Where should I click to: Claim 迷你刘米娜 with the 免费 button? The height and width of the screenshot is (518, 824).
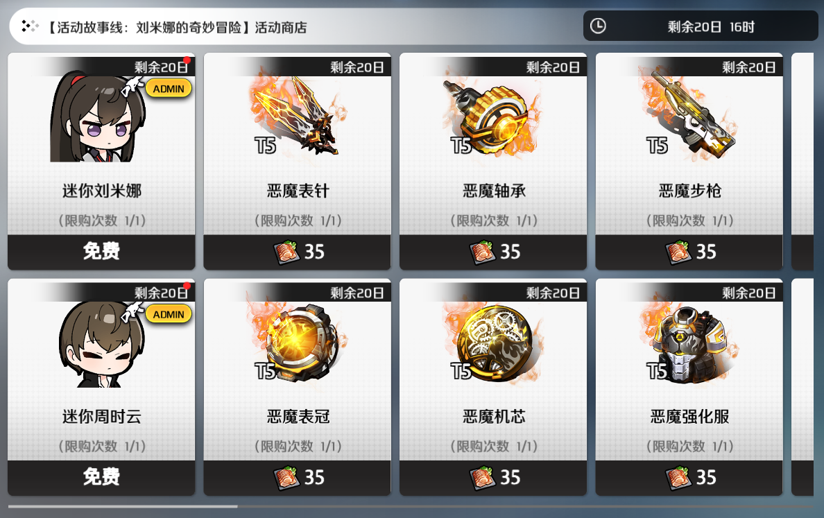[x=101, y=252]
